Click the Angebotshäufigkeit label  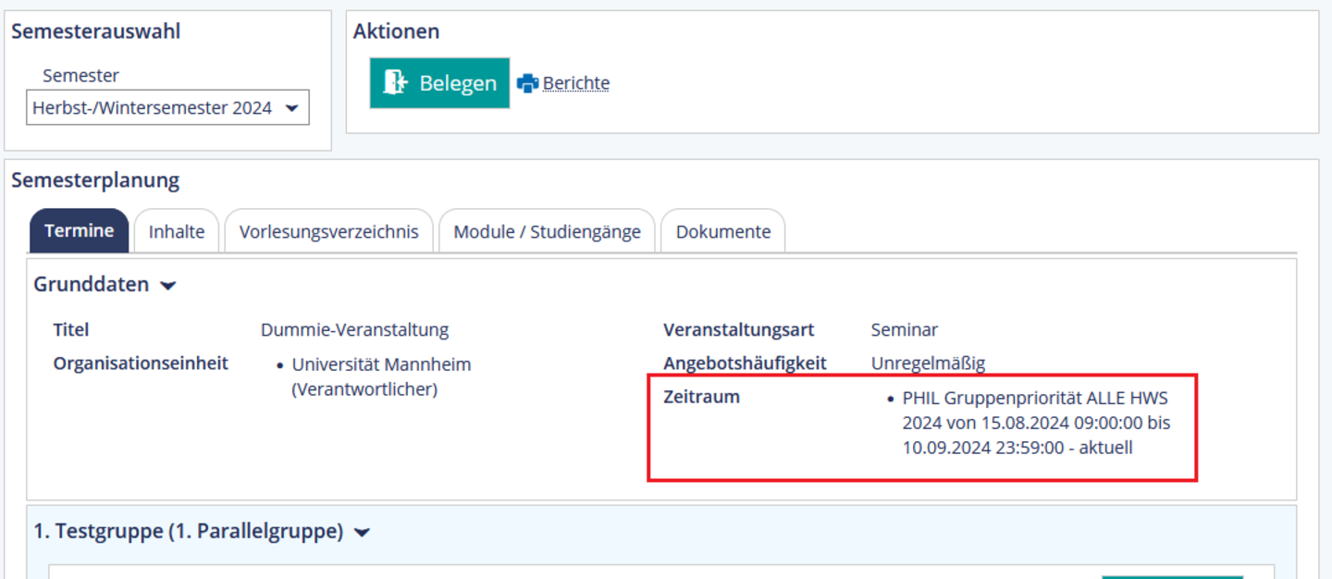tap(745, 363)
